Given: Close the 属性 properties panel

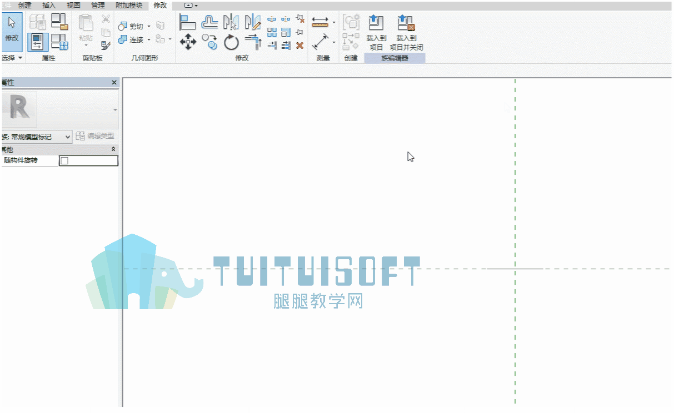Looking at the screenshot, I should (114, 83).
